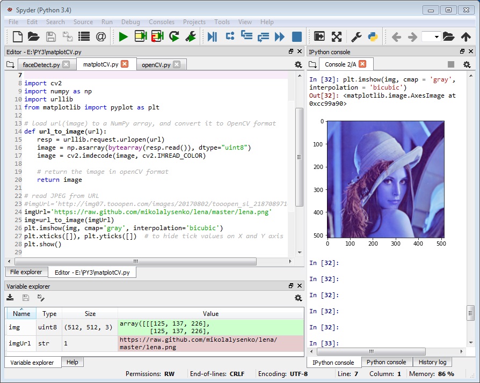Open the Projects menu
This screenshot has width=480, height=383.
[194, 22]
